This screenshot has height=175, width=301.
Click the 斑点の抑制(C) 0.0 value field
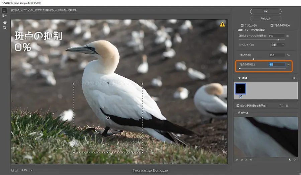click(277, 64)
